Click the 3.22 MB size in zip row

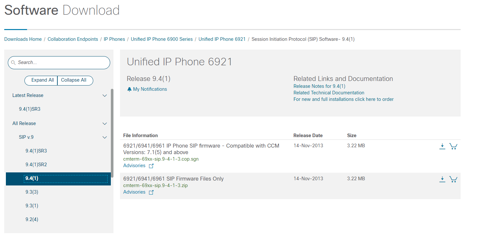click(356, 179)
